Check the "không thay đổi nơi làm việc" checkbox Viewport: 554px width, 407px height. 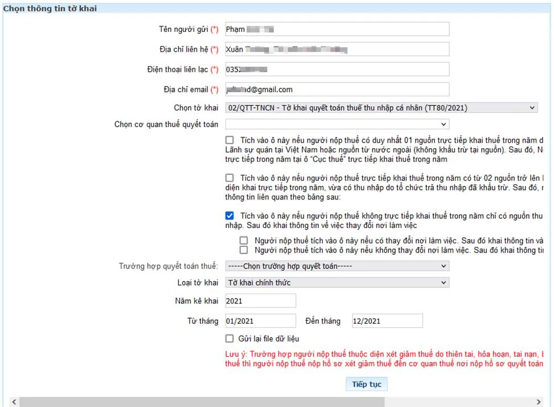[x=244, y=249]
